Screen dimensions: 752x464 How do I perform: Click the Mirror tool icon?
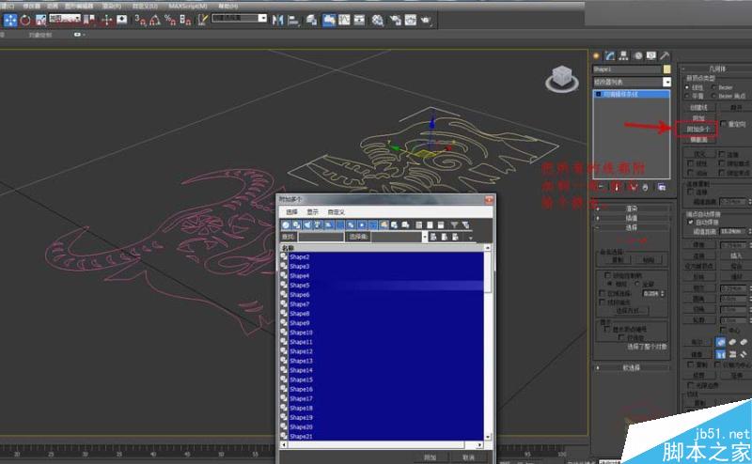coord(277,20)
